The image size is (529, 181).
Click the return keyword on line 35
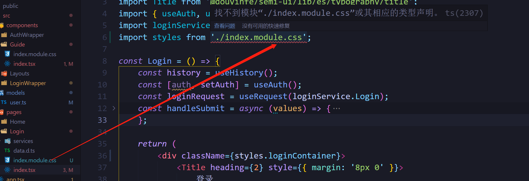click(x=152, y=144)
